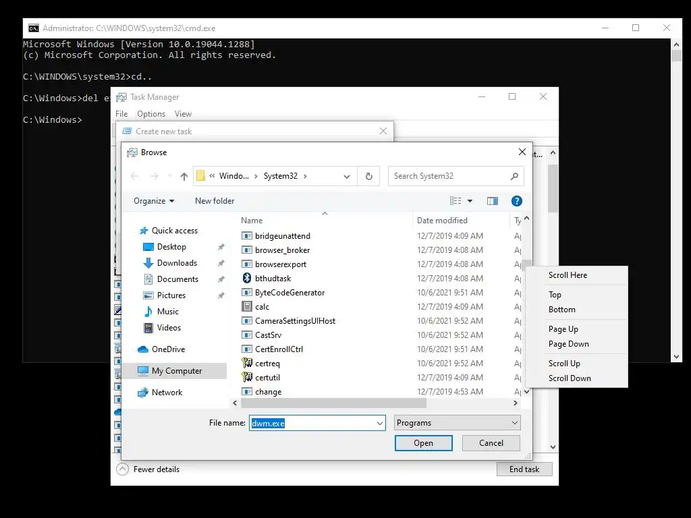
Task: Select the certreq file icon
Action: pos(247,363)
